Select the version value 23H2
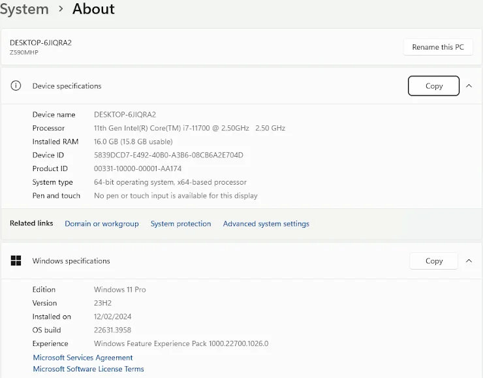Screen dimensions: 483x378 [x=102, y=303]
